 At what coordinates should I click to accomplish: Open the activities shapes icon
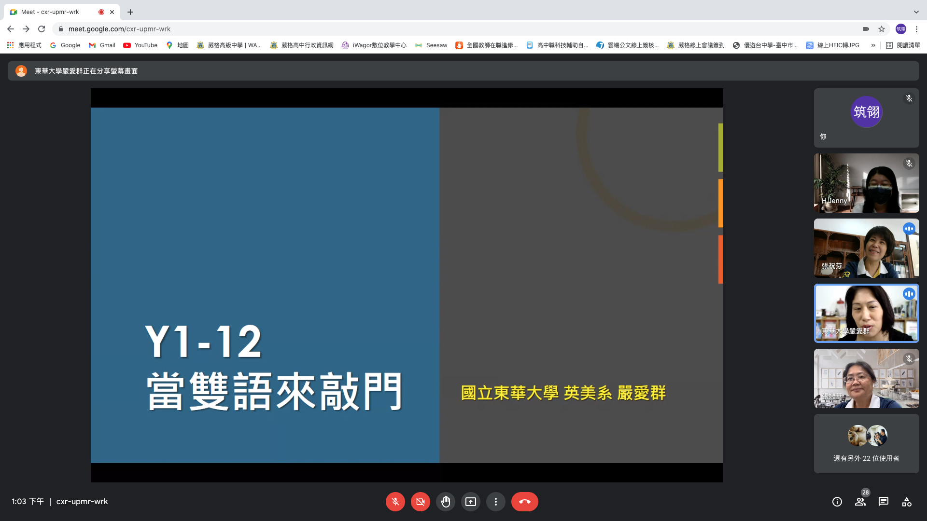pyautogui.click(x=906, y=502)
